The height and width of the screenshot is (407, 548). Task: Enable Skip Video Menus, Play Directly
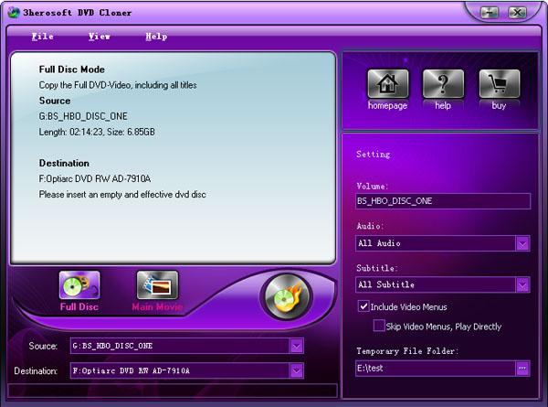pyautogui.click(x=379, y=326)
